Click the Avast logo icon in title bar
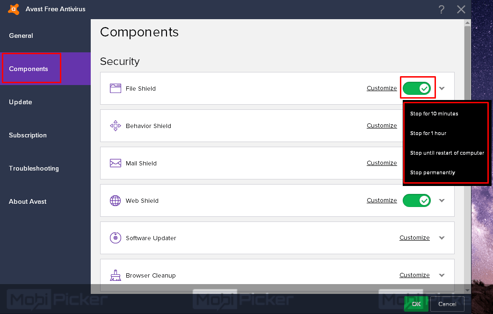This screenshot has width=493, height=314. 14,9
